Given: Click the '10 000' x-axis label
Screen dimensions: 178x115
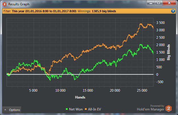Looking at the screenshot, I should 60,91.
